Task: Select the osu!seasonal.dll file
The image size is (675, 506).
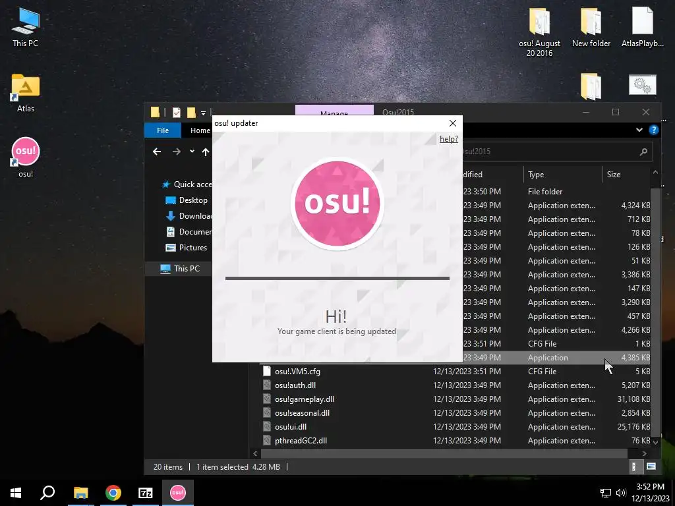Action: 302,412
